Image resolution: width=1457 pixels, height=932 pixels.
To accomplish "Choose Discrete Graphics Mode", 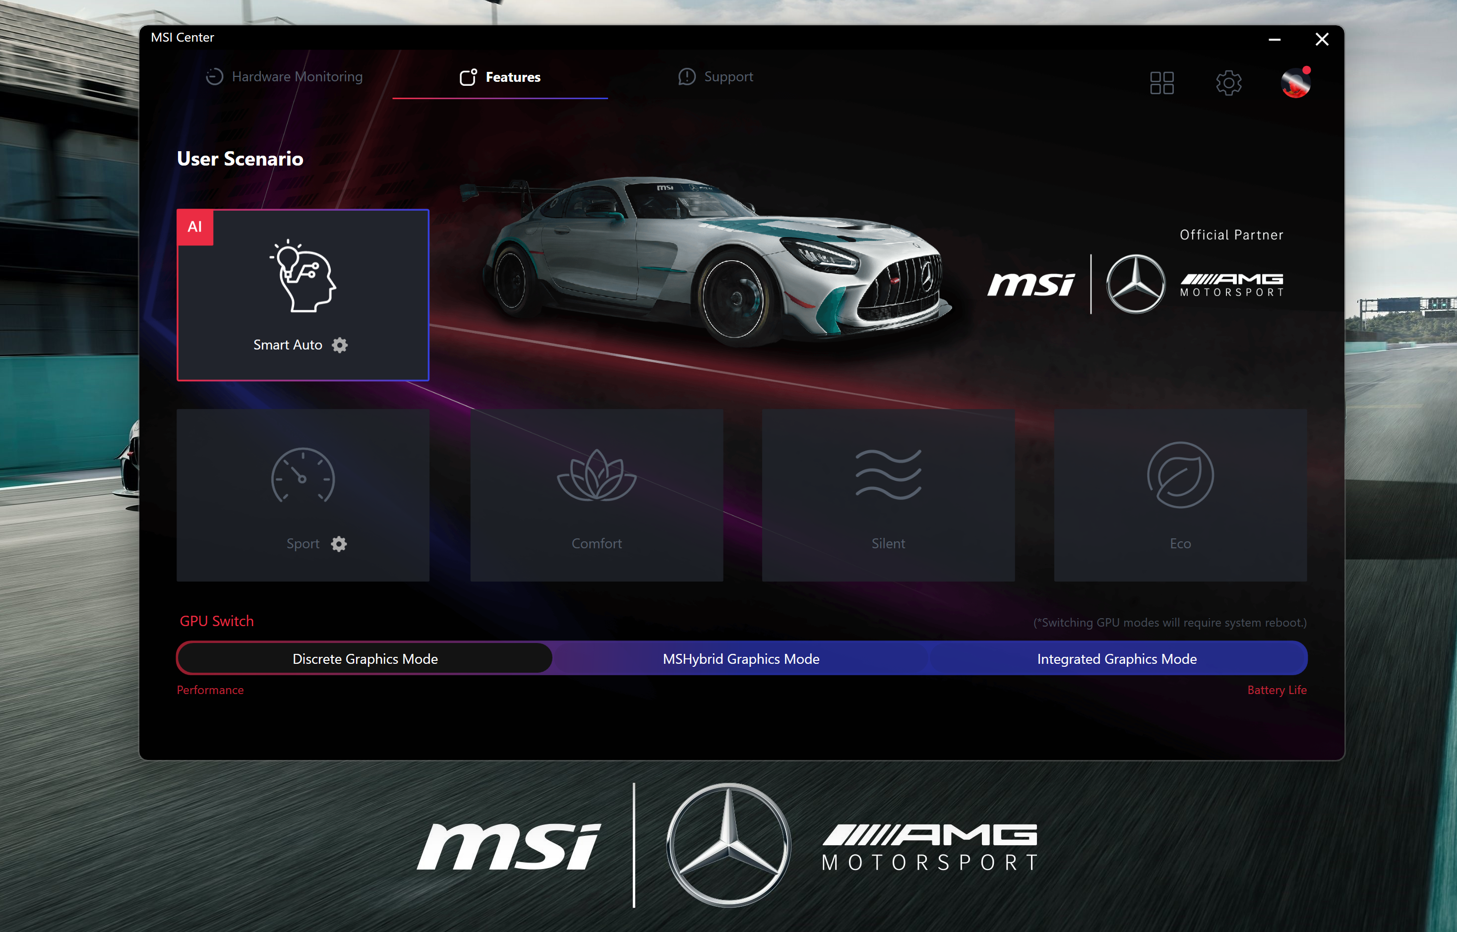I will [x=365, y=658].
